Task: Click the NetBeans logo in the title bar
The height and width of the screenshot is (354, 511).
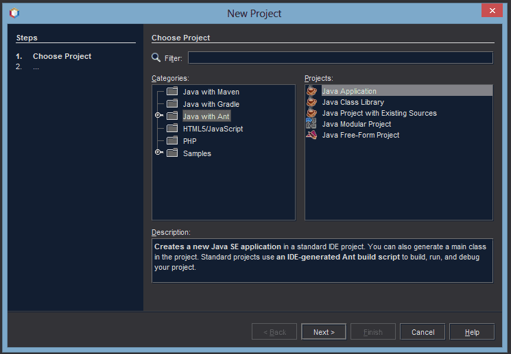Action: 14,13
